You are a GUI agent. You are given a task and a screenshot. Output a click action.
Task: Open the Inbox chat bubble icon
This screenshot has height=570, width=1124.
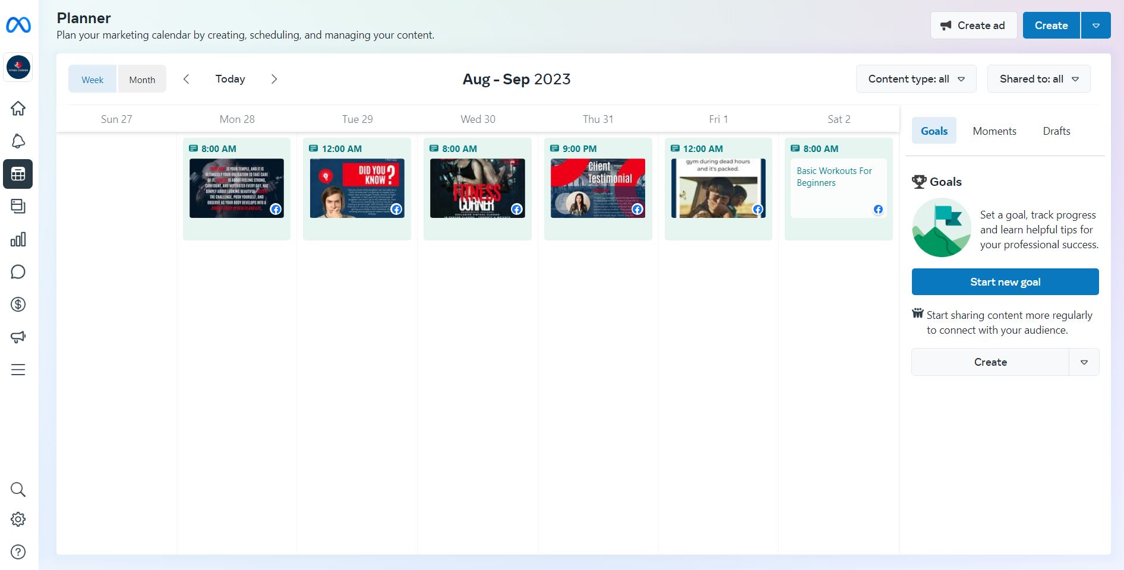point(18,272)
